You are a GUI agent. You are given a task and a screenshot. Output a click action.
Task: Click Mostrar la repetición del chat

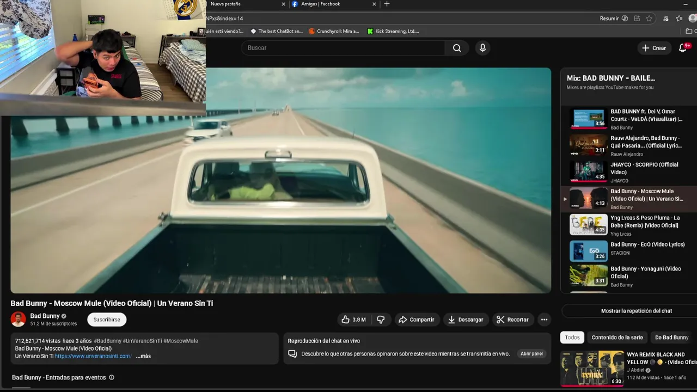tap(636, 311)
